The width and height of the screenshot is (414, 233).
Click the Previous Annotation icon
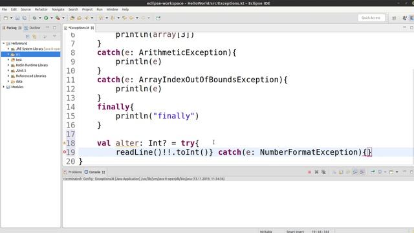113,18
